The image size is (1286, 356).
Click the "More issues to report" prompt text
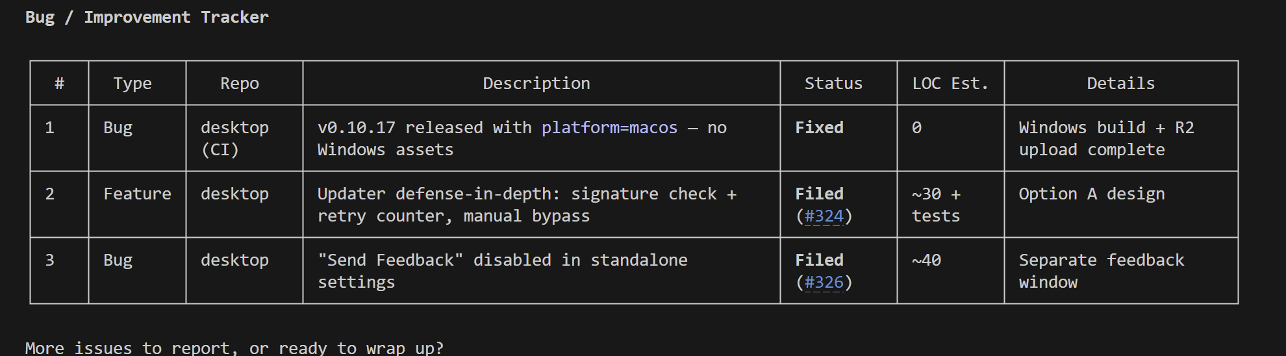(234, 348)
